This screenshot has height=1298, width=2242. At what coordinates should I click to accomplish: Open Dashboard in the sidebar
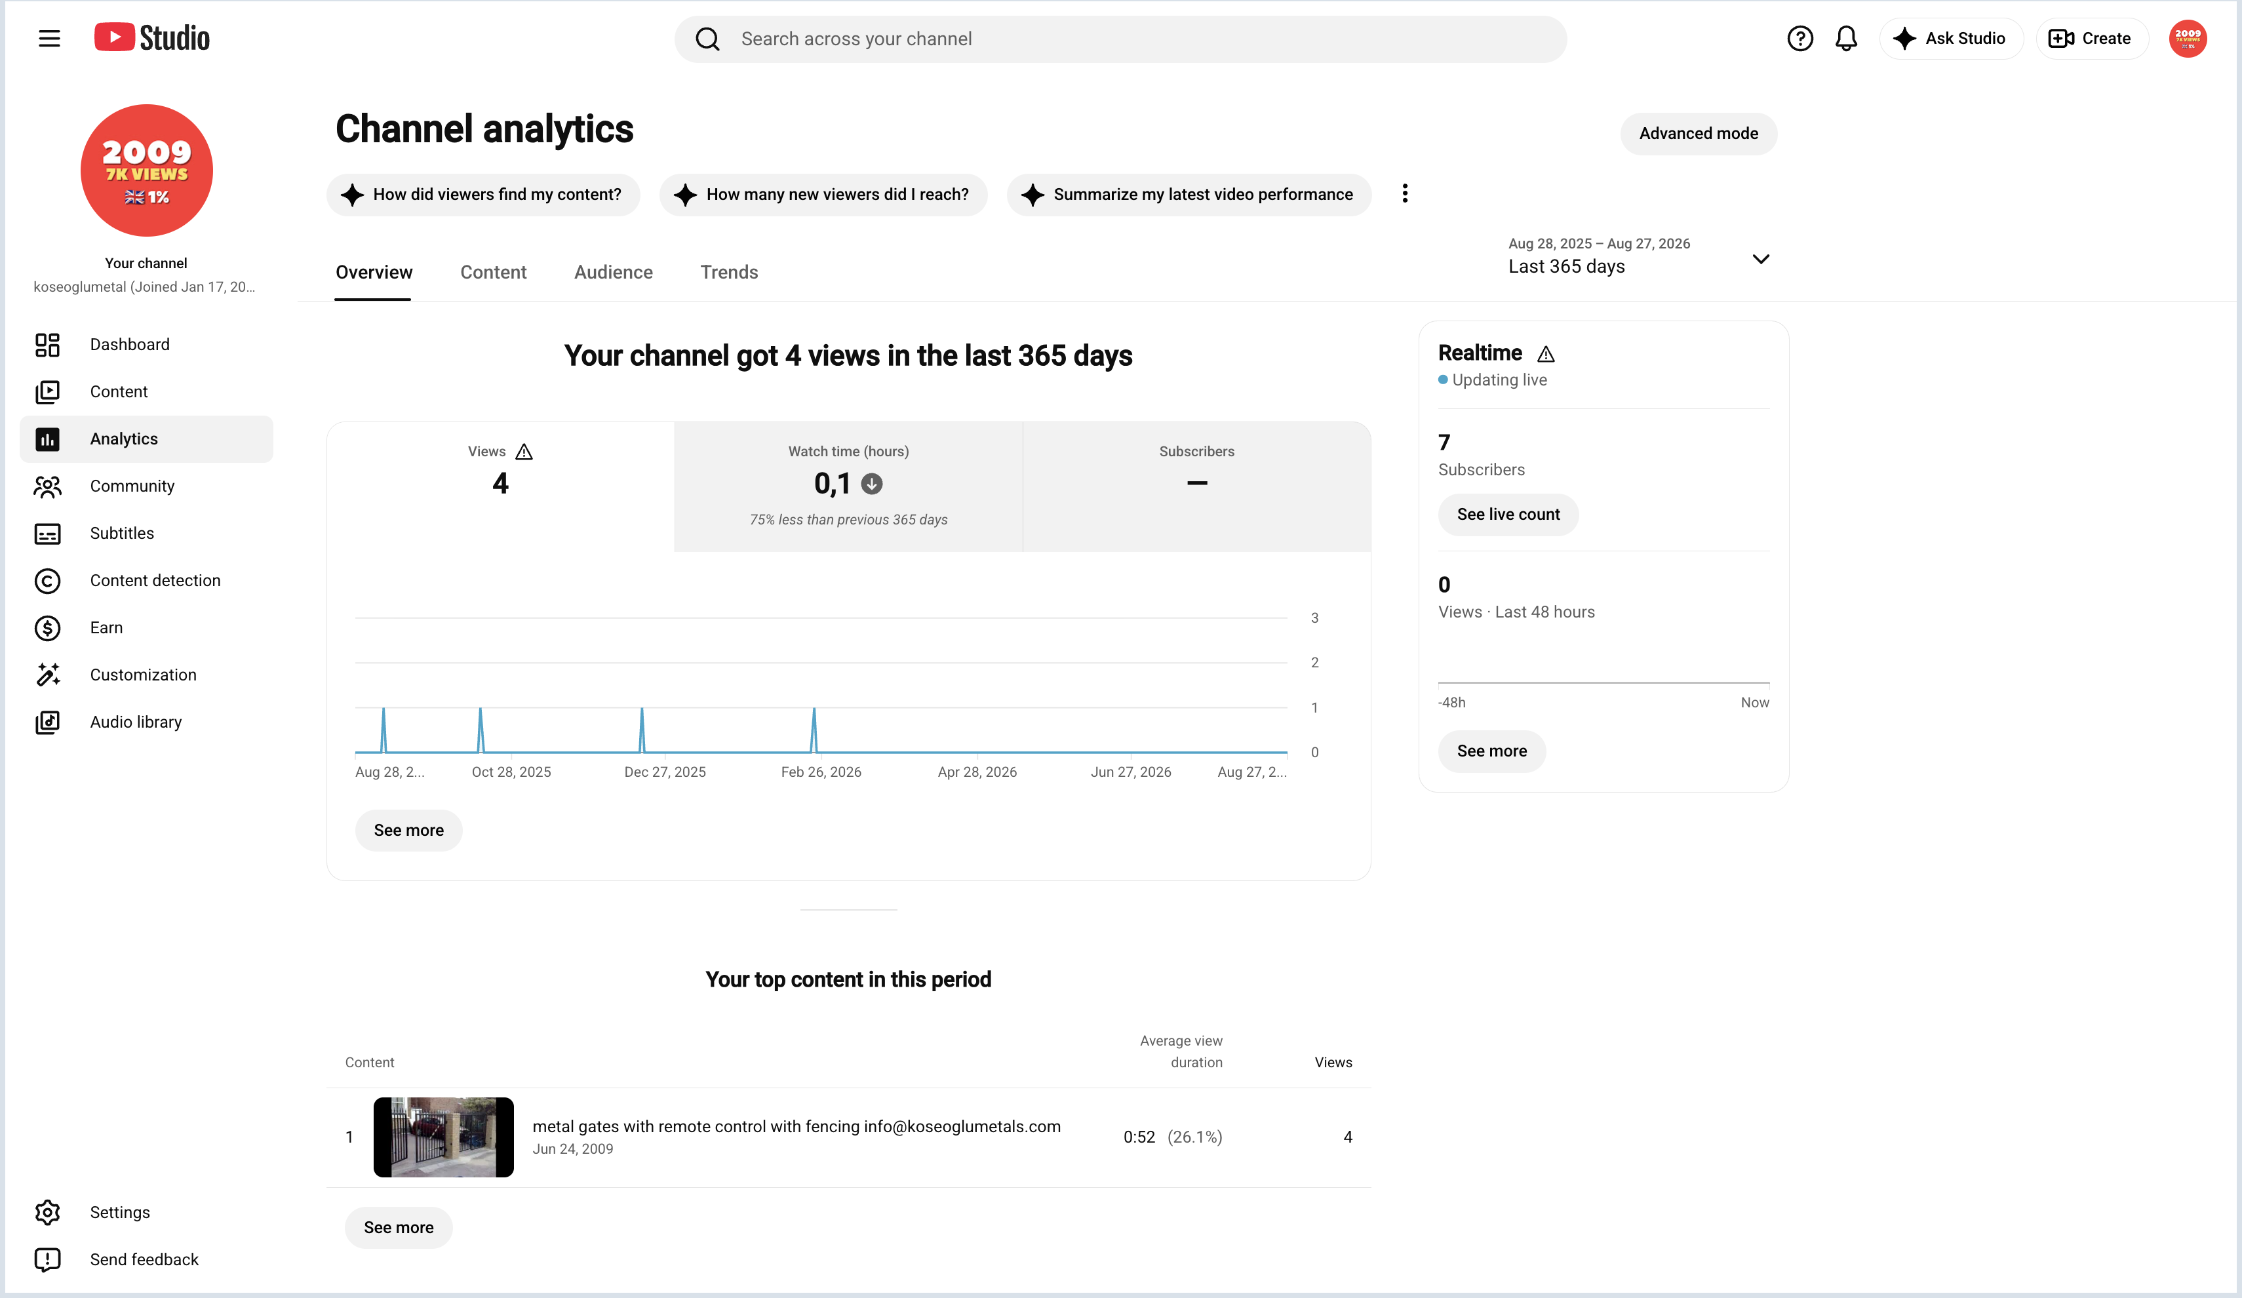[x=146, y=344]
